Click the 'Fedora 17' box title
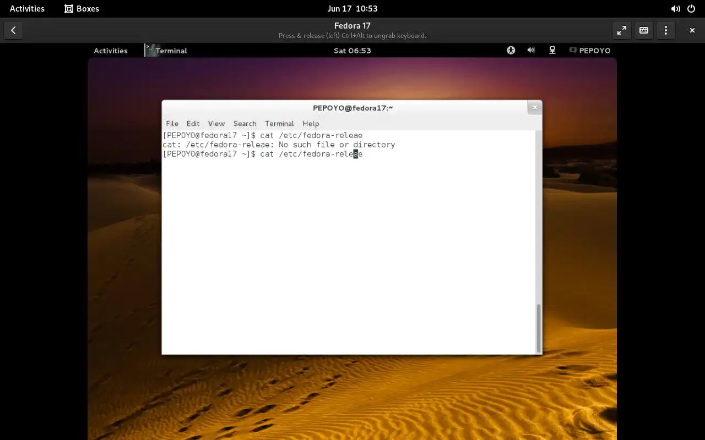 coord(352,26)
